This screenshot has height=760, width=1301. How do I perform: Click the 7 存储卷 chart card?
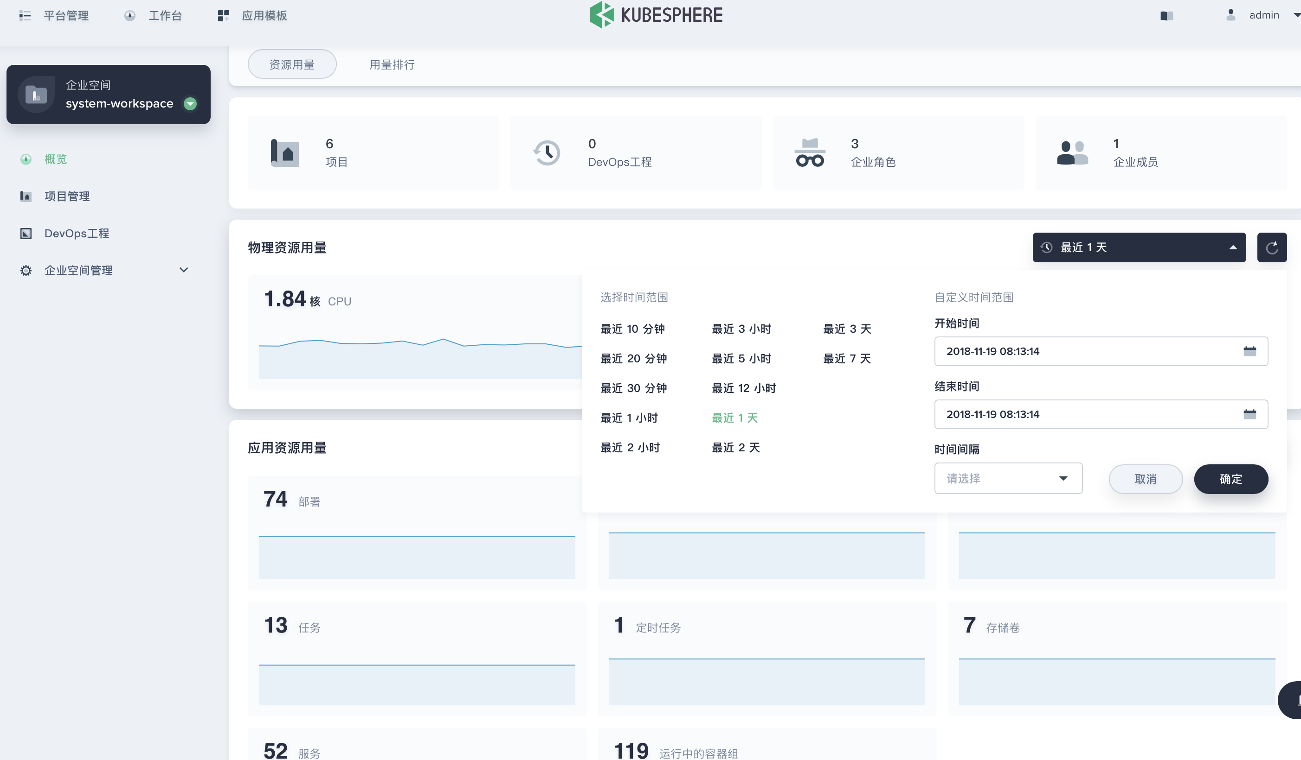(x=1117, y=659)
